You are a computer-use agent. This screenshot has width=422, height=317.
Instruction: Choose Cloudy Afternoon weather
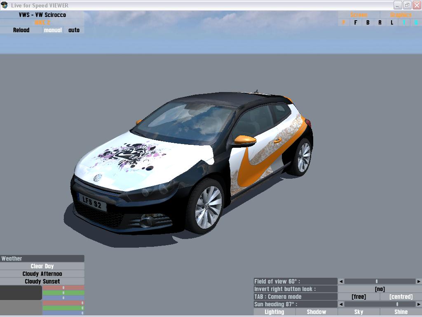(42, 274)
